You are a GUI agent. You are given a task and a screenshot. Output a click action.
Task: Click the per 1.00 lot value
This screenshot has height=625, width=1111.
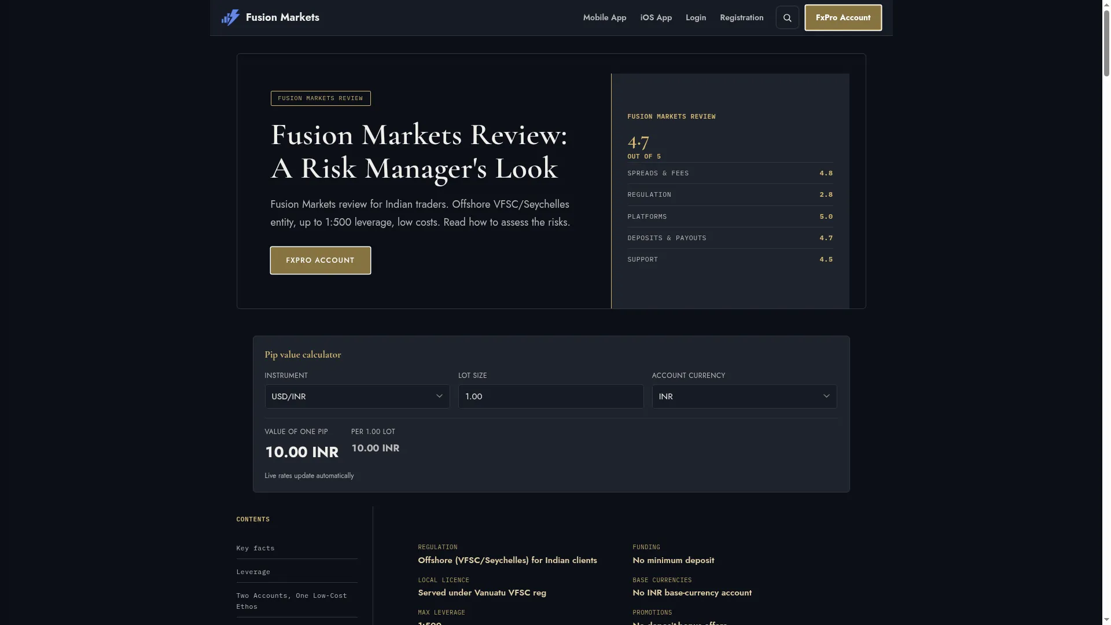click(x=376, y=448)
